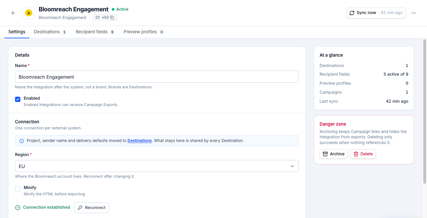Click the green Active status label
This screenshot has height=218, width=427.
pyautogui.click(x=120, y=9)
